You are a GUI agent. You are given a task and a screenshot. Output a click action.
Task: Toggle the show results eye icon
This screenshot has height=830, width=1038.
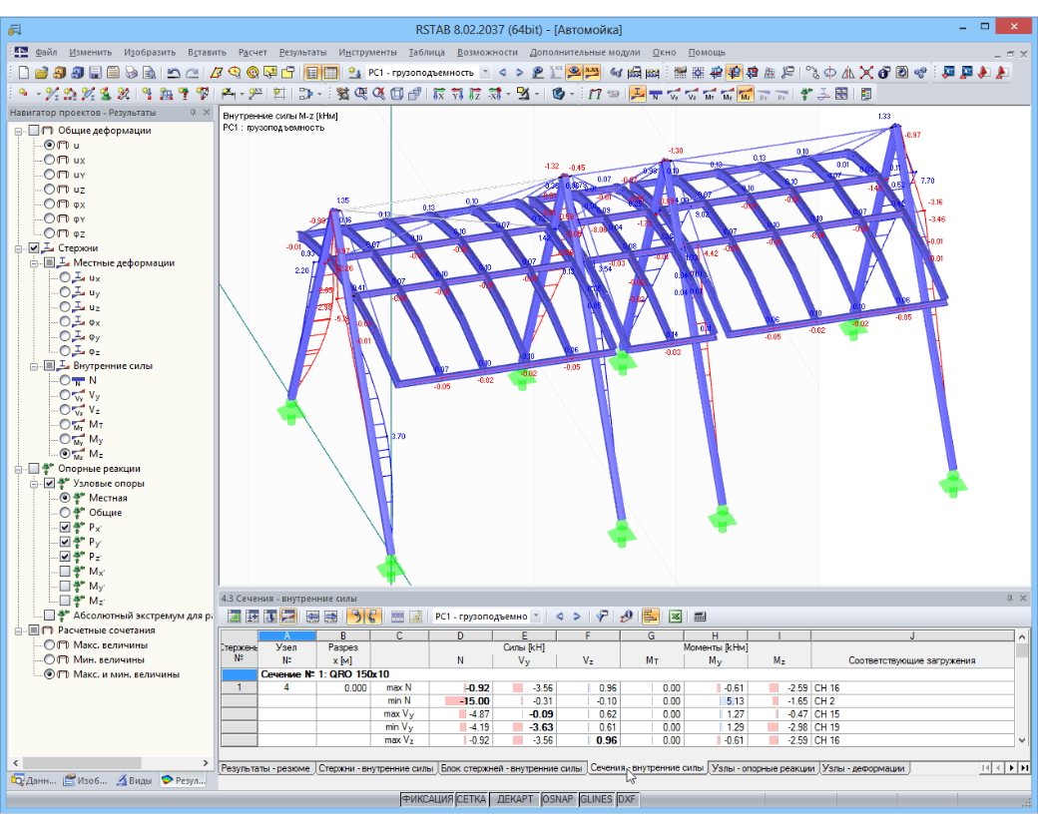pos(573,72)
